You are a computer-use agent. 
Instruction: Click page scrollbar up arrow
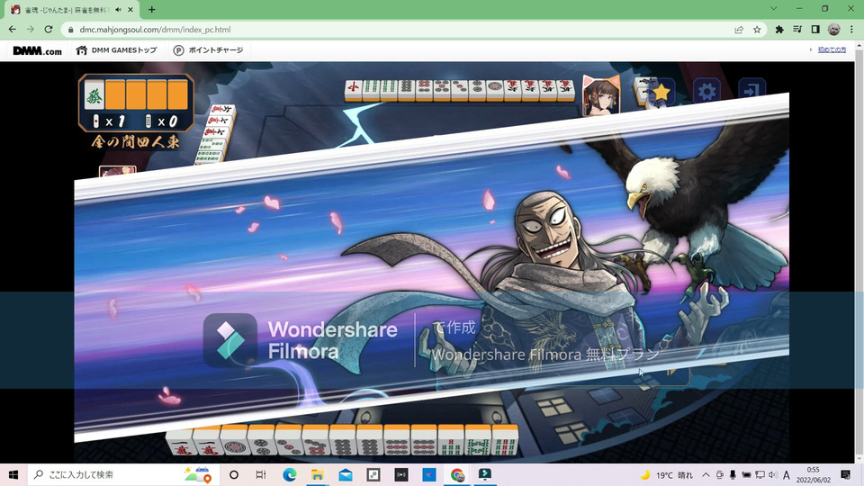pos(859,44)
